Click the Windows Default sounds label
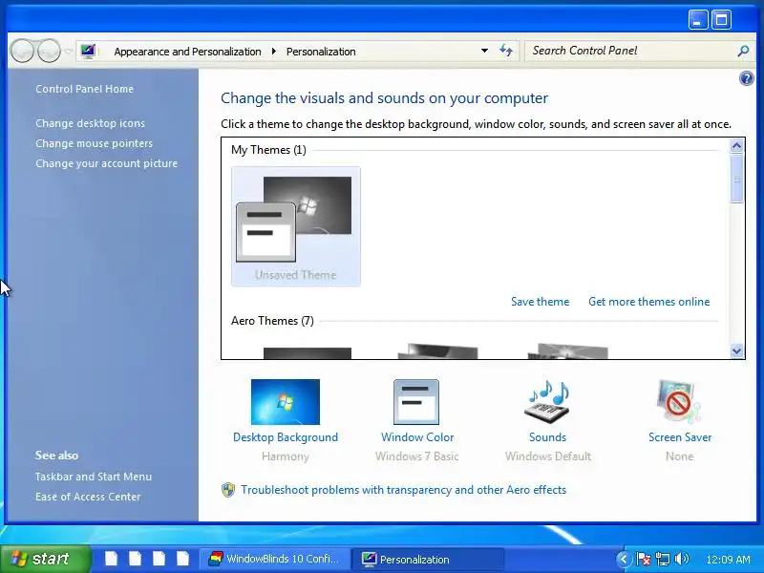Screen dimensions: 764x573 [547, 456]
